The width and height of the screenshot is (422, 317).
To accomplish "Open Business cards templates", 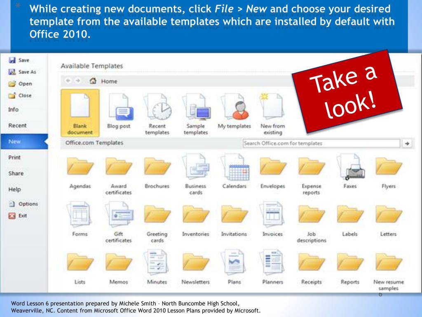I will click(x=196, y=175).
